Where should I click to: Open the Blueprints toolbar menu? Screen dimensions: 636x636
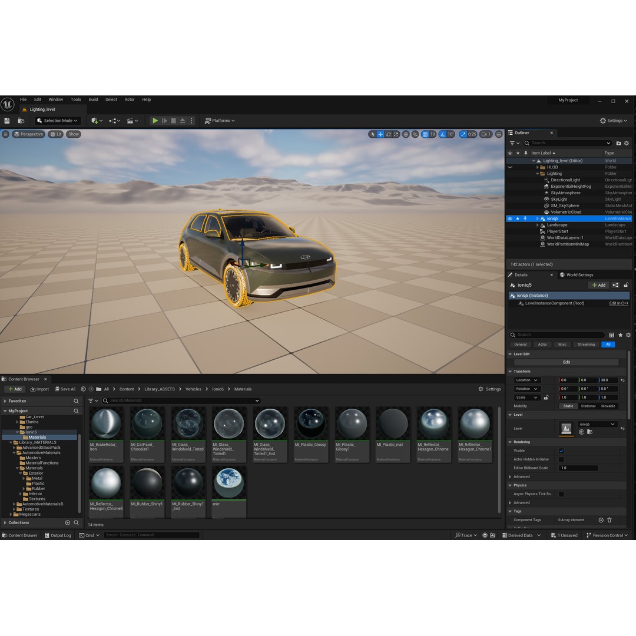[x=114, y=121]
